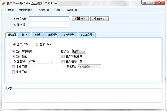Open the 注册(R) menu
Image resolution: width=167 pixels, height=111 pixels.
pos(10,10)
